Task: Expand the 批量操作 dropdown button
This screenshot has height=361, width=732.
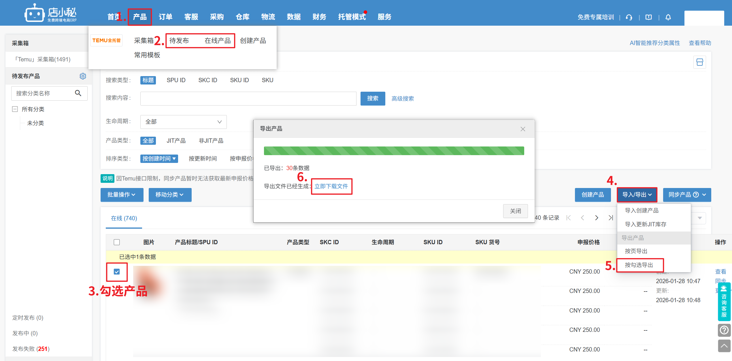Action: (122, 195)
